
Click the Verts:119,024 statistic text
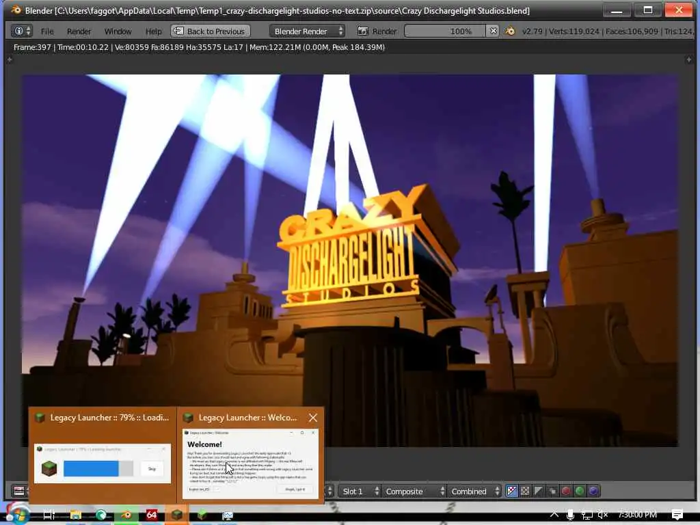click(574, 31)
